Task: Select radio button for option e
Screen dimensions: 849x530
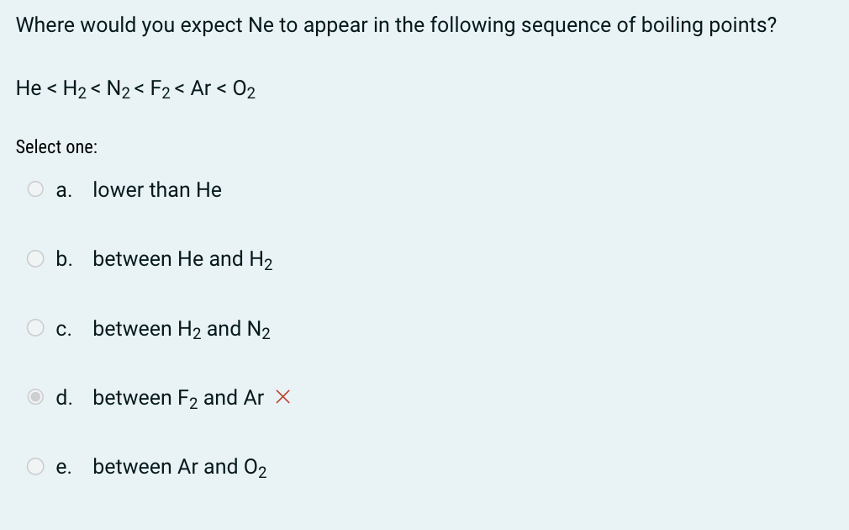Action: 35,467
